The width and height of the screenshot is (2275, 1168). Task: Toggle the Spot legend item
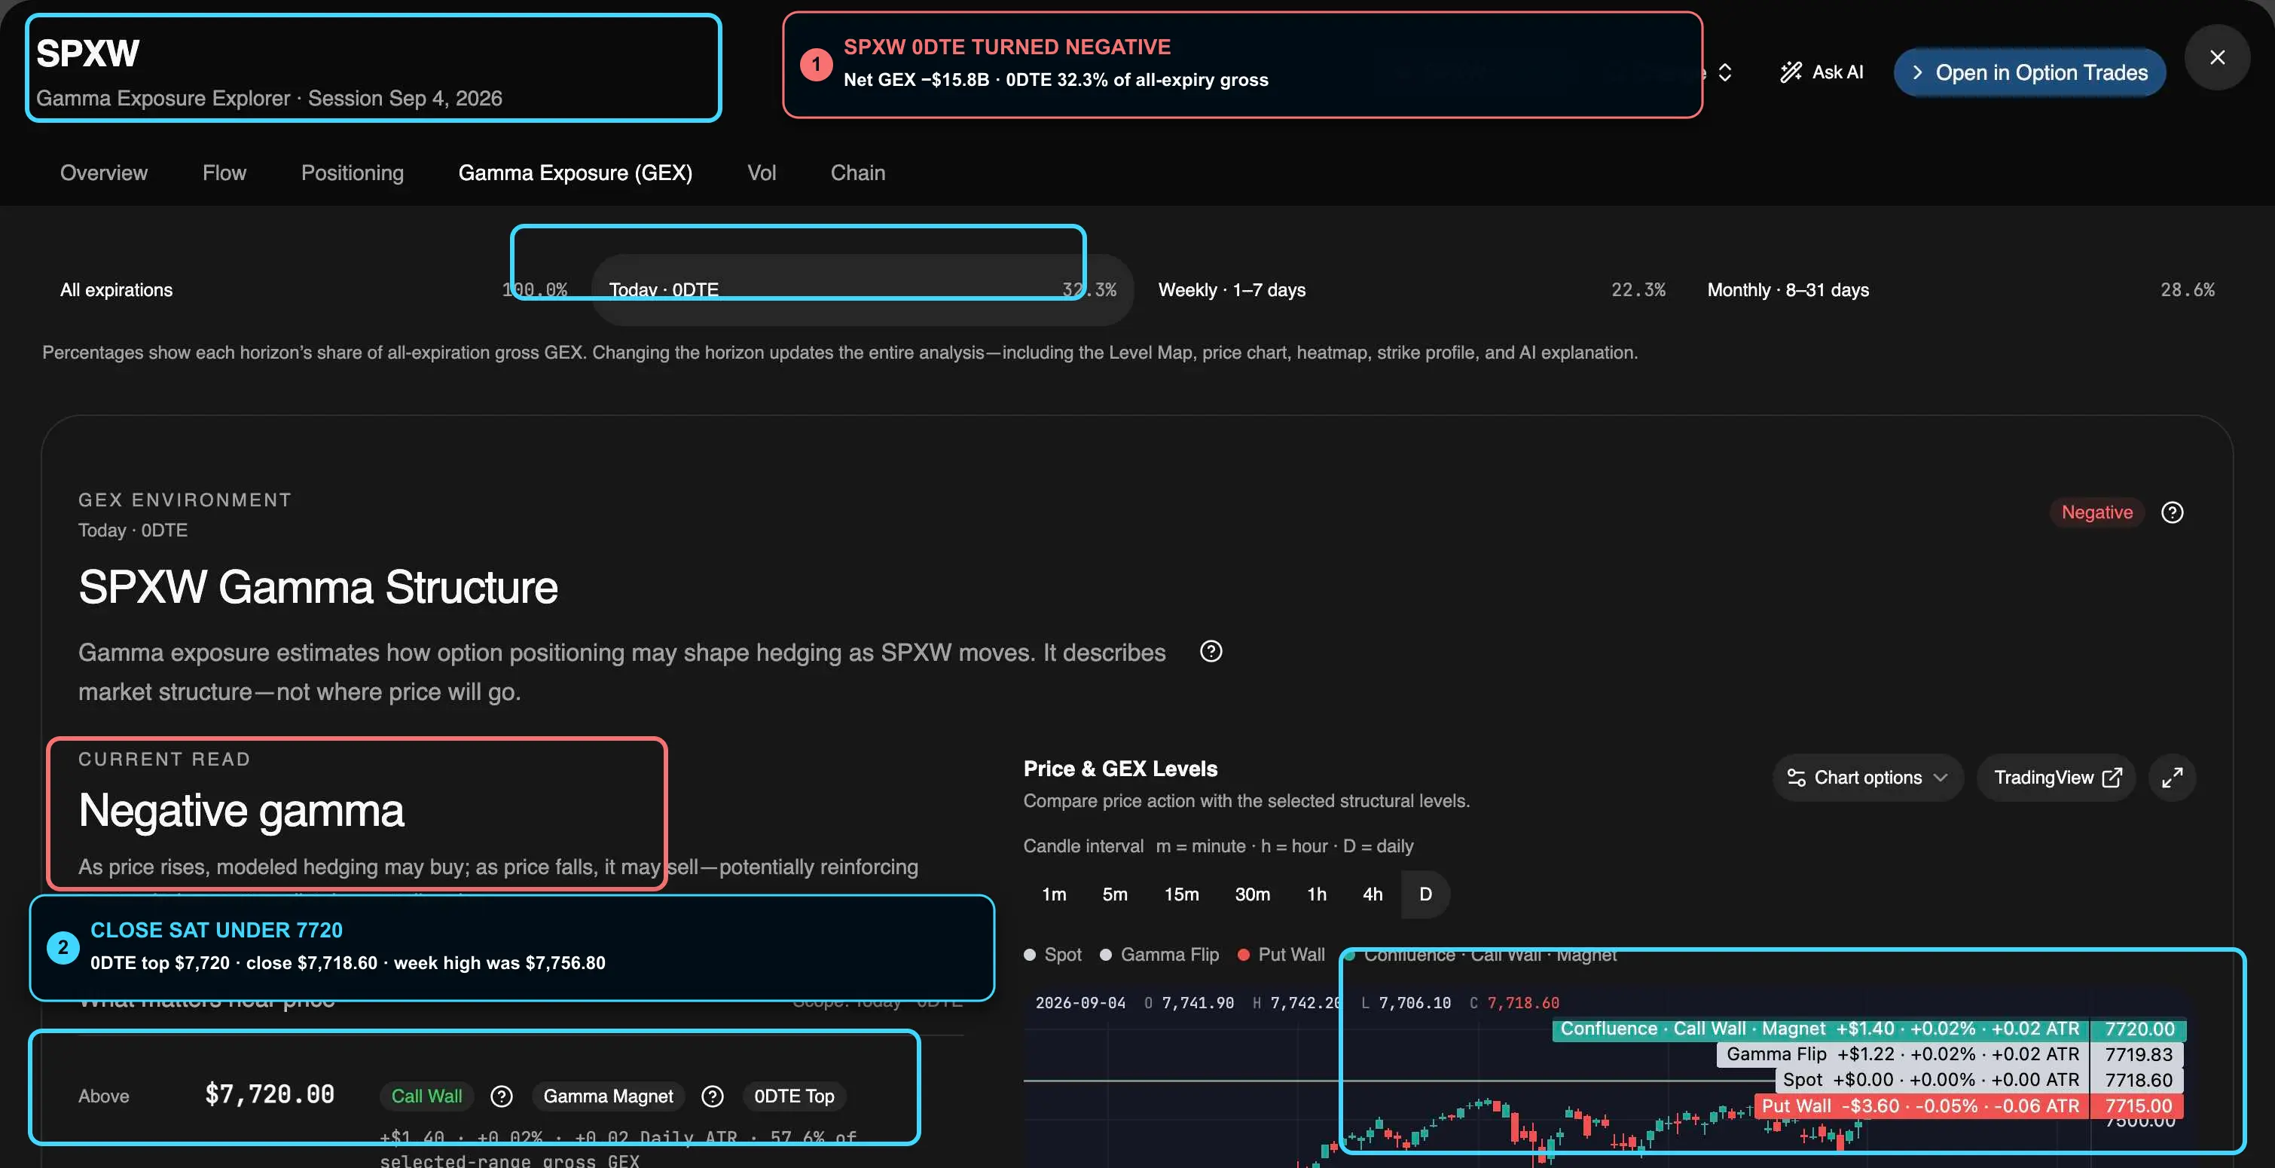(1052, 954)
